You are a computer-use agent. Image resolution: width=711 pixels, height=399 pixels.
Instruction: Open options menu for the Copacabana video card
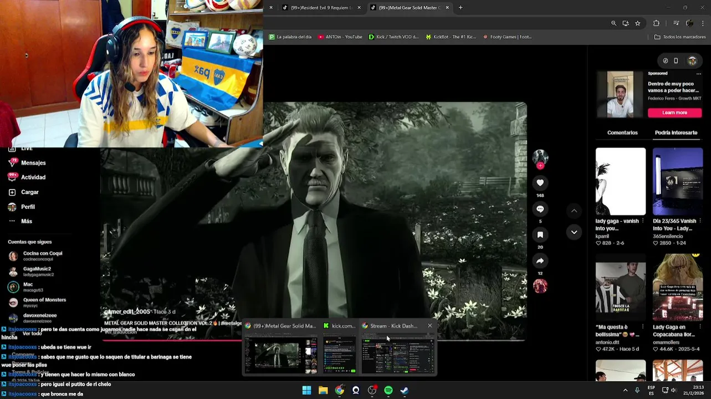point(700,327)
